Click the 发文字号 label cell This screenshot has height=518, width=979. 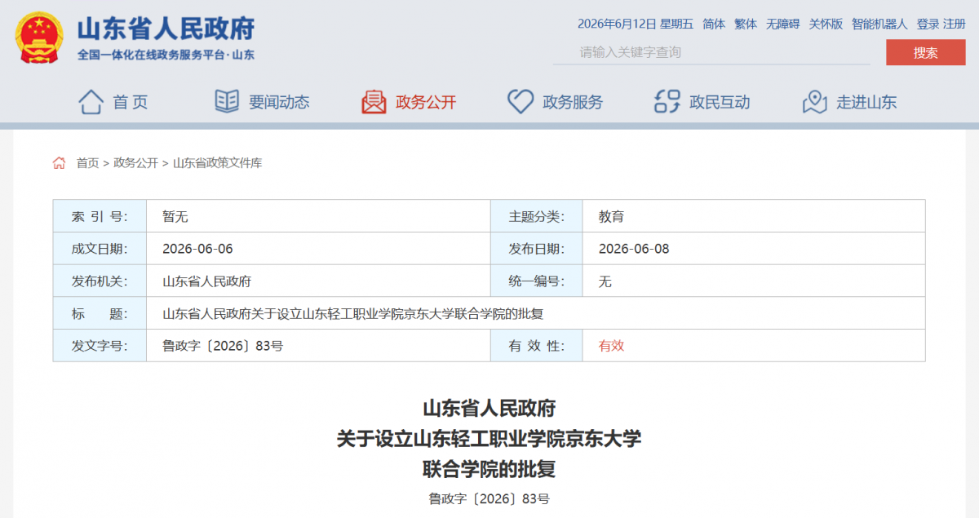pos(100,346)
